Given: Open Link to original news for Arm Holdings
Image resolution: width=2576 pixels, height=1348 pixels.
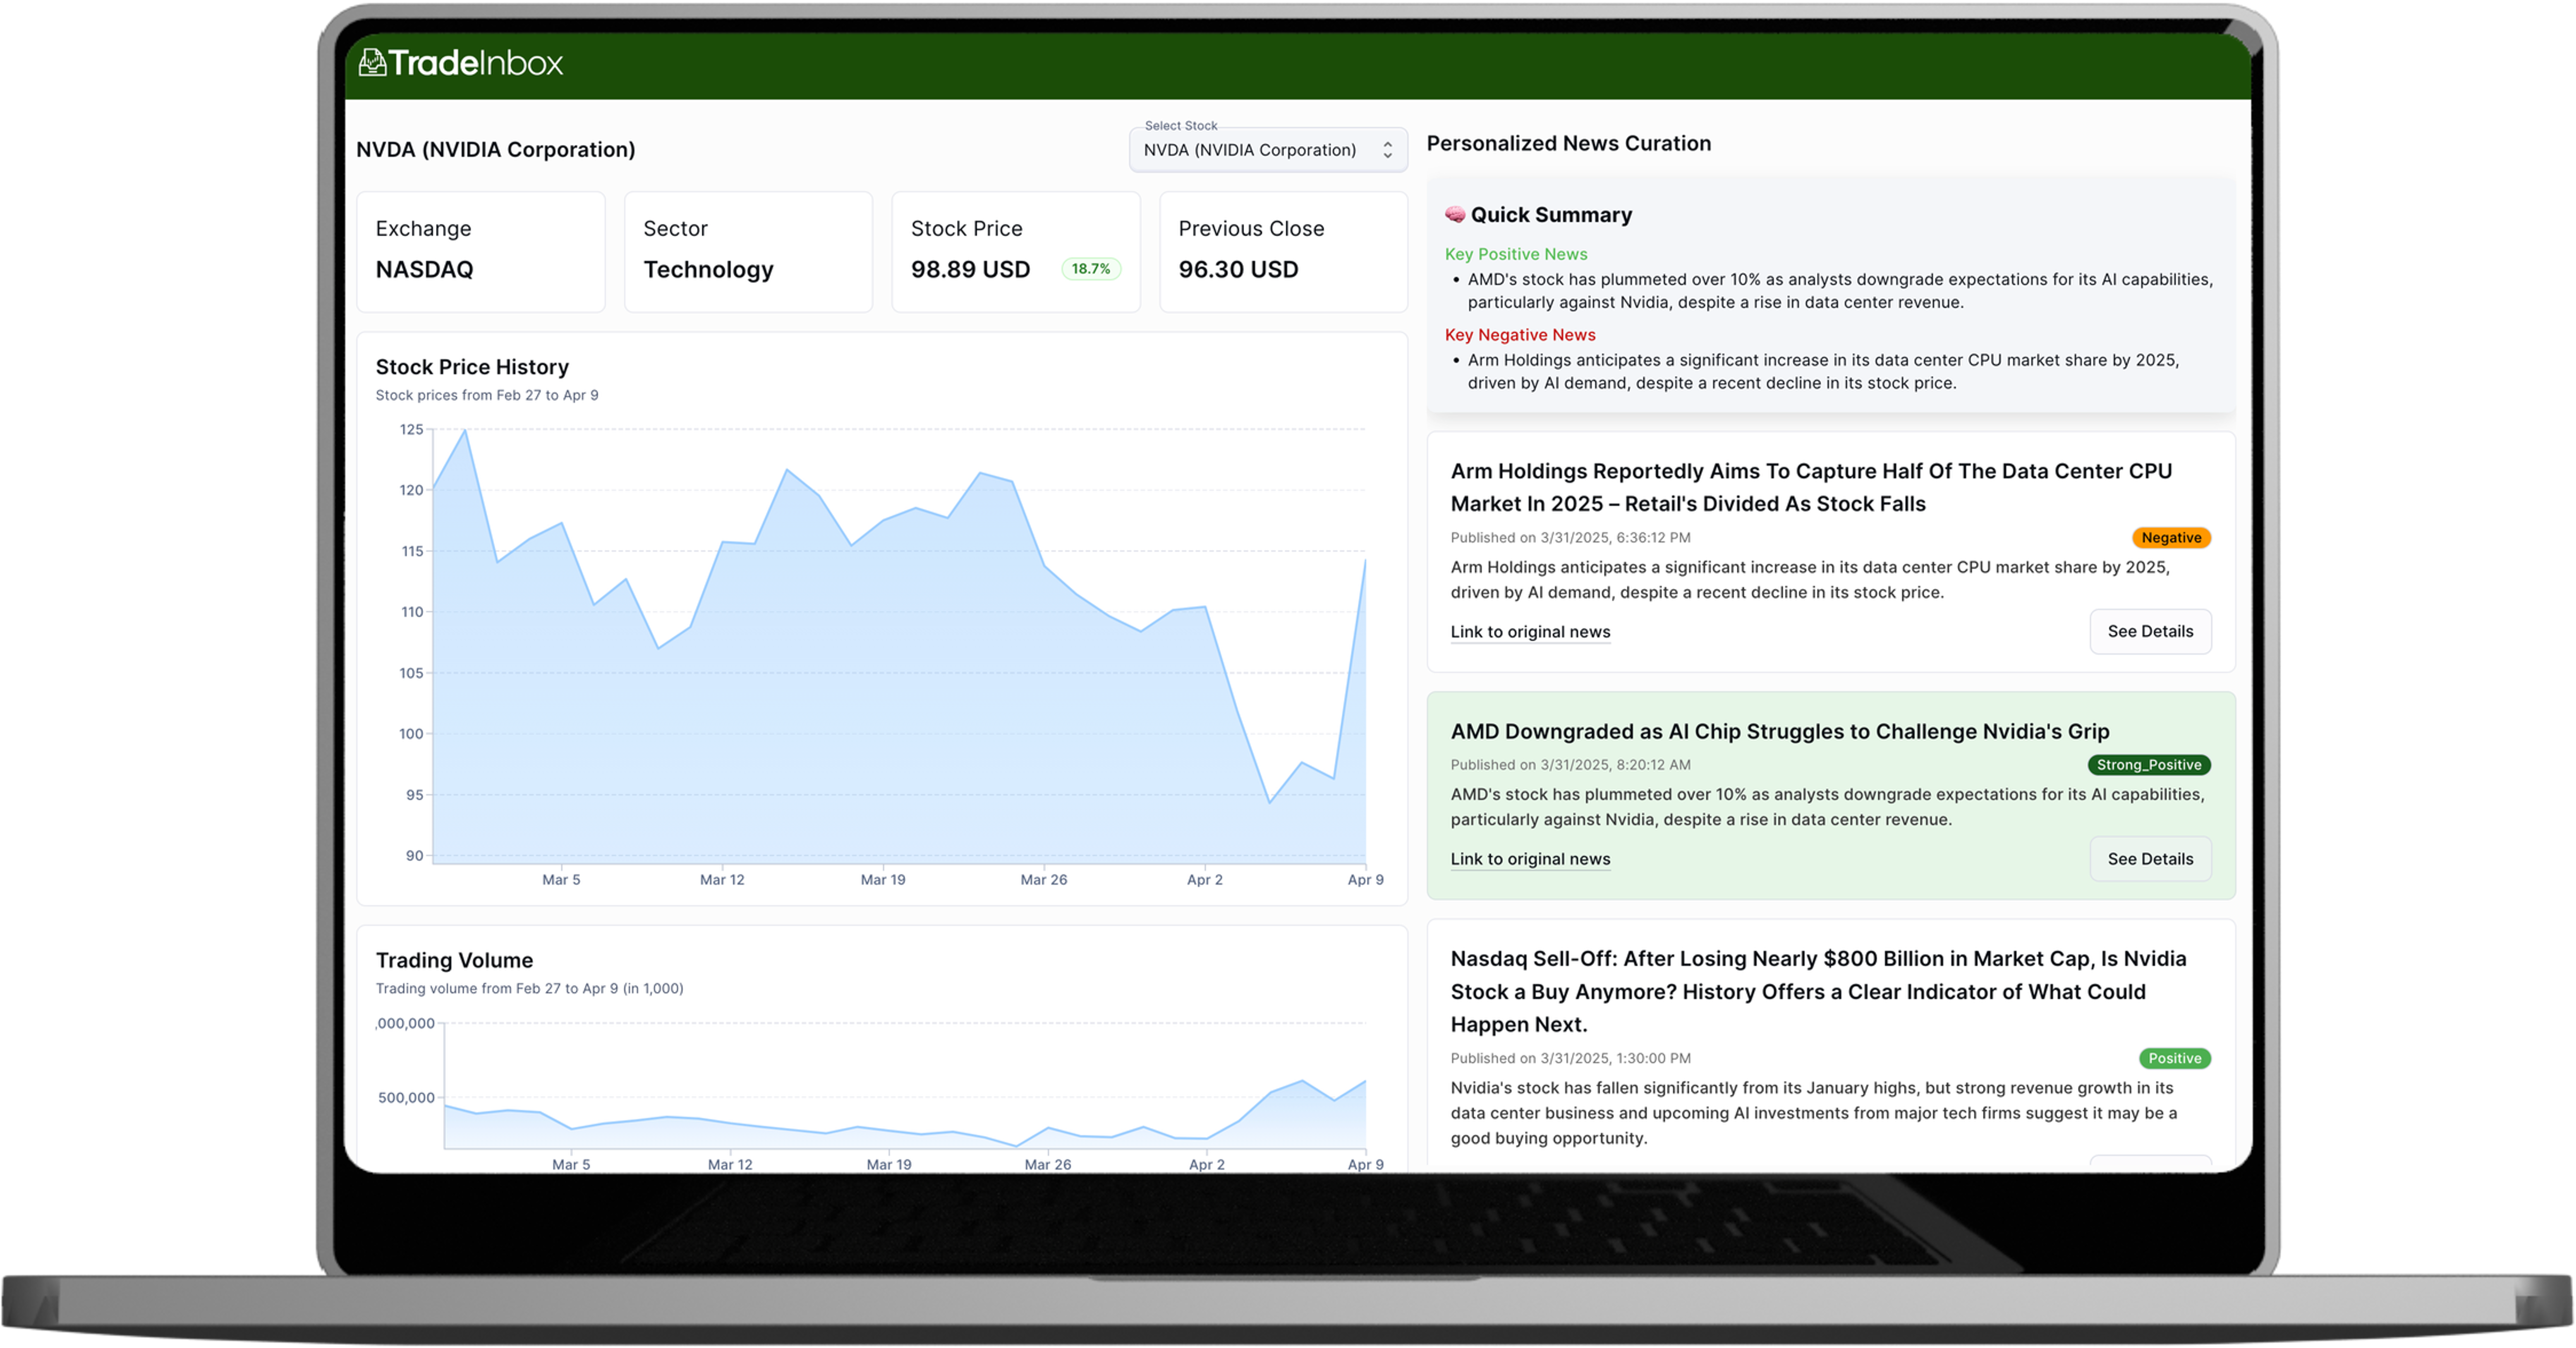Looking at the screenshot, I should click(1530, 632).
